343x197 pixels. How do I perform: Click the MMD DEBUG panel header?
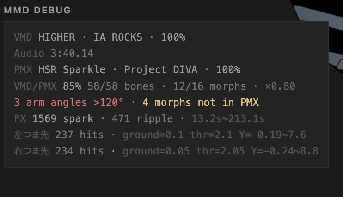(37, 11)
